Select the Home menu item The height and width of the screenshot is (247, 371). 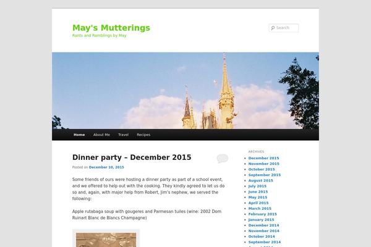[x=79, y=135]
